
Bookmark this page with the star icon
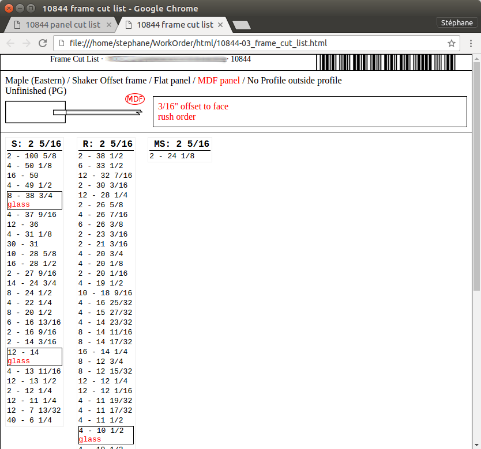coord(451,43)
